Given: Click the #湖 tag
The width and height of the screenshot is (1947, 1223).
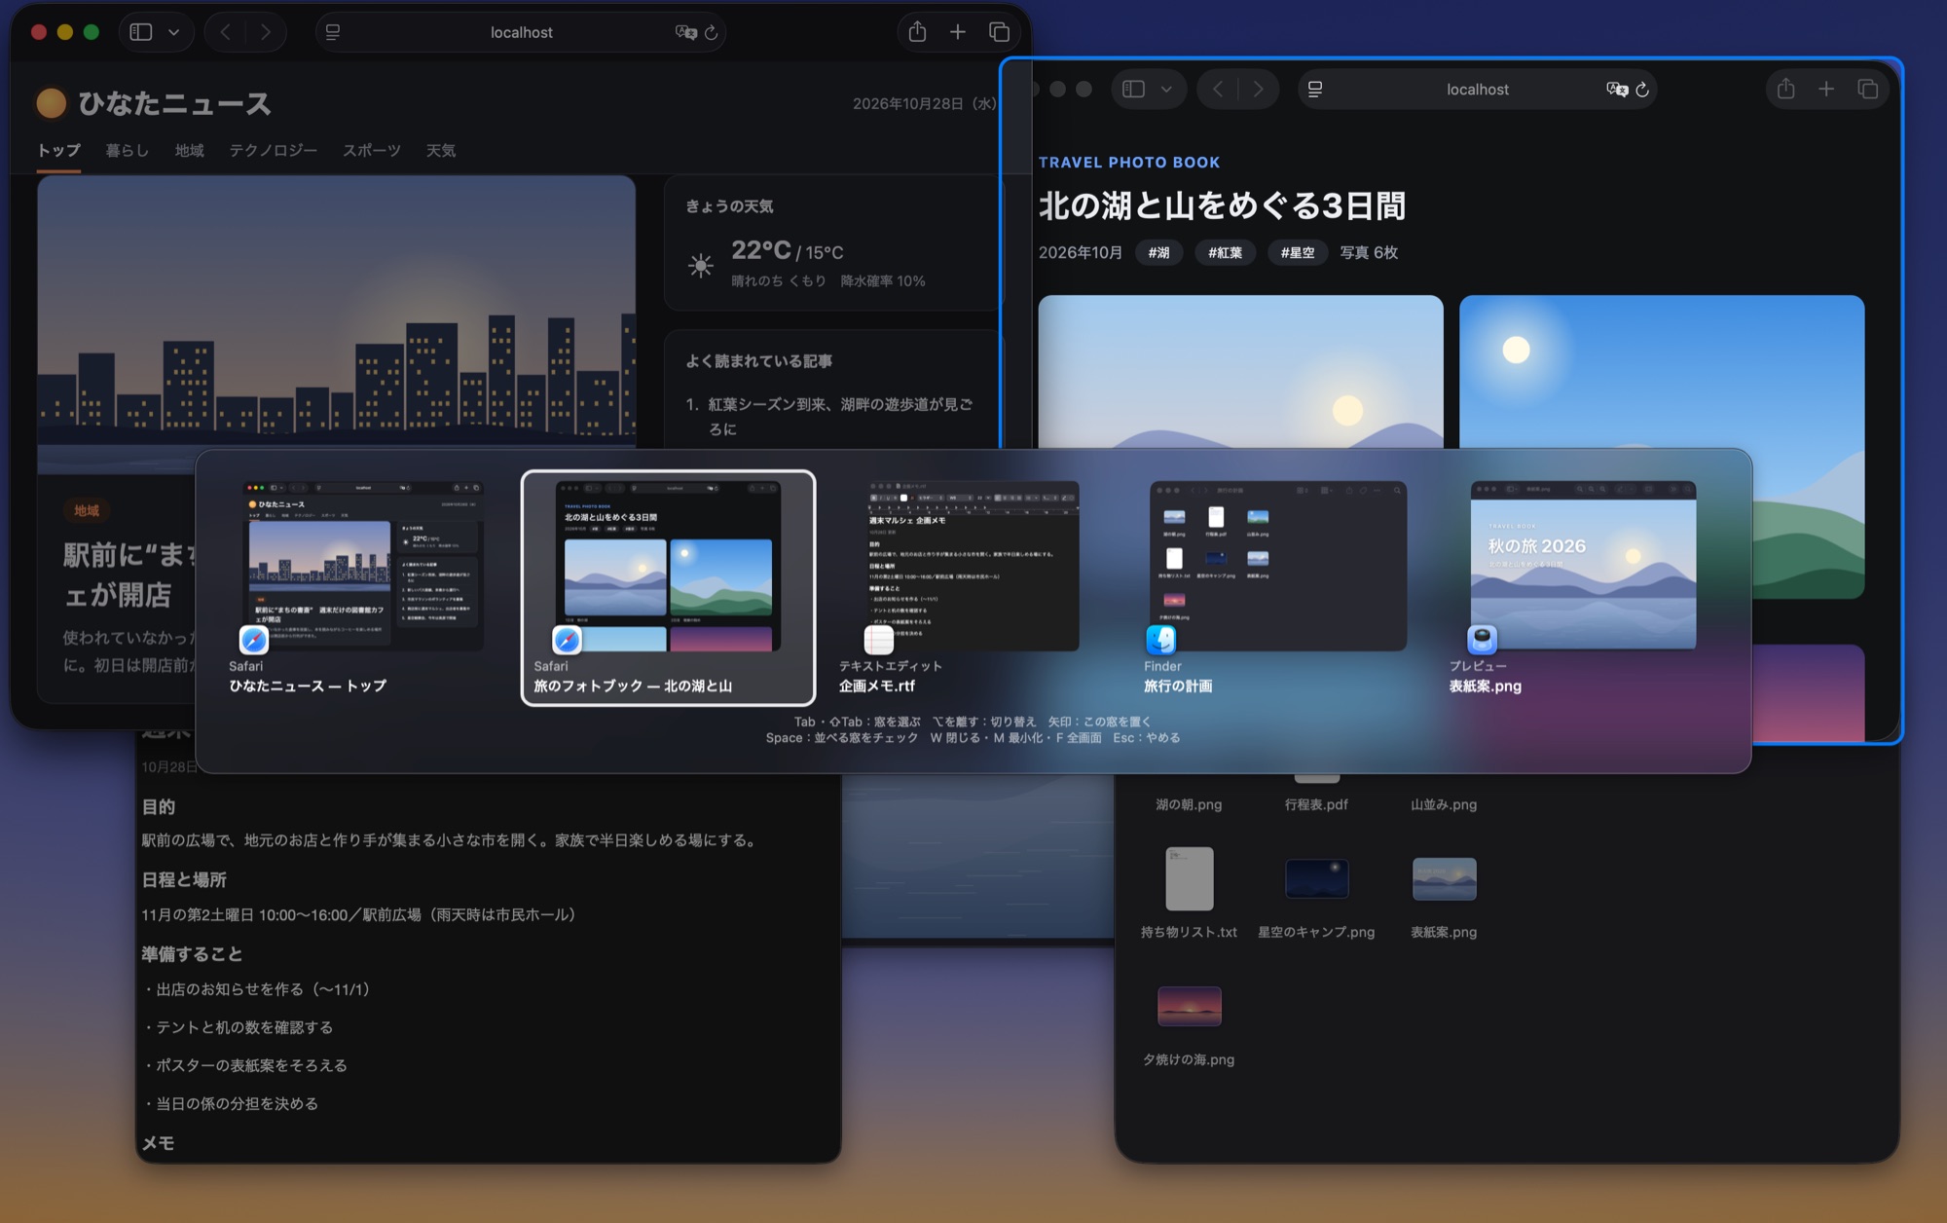Looking at the screenshot, I should (1158, 252).
